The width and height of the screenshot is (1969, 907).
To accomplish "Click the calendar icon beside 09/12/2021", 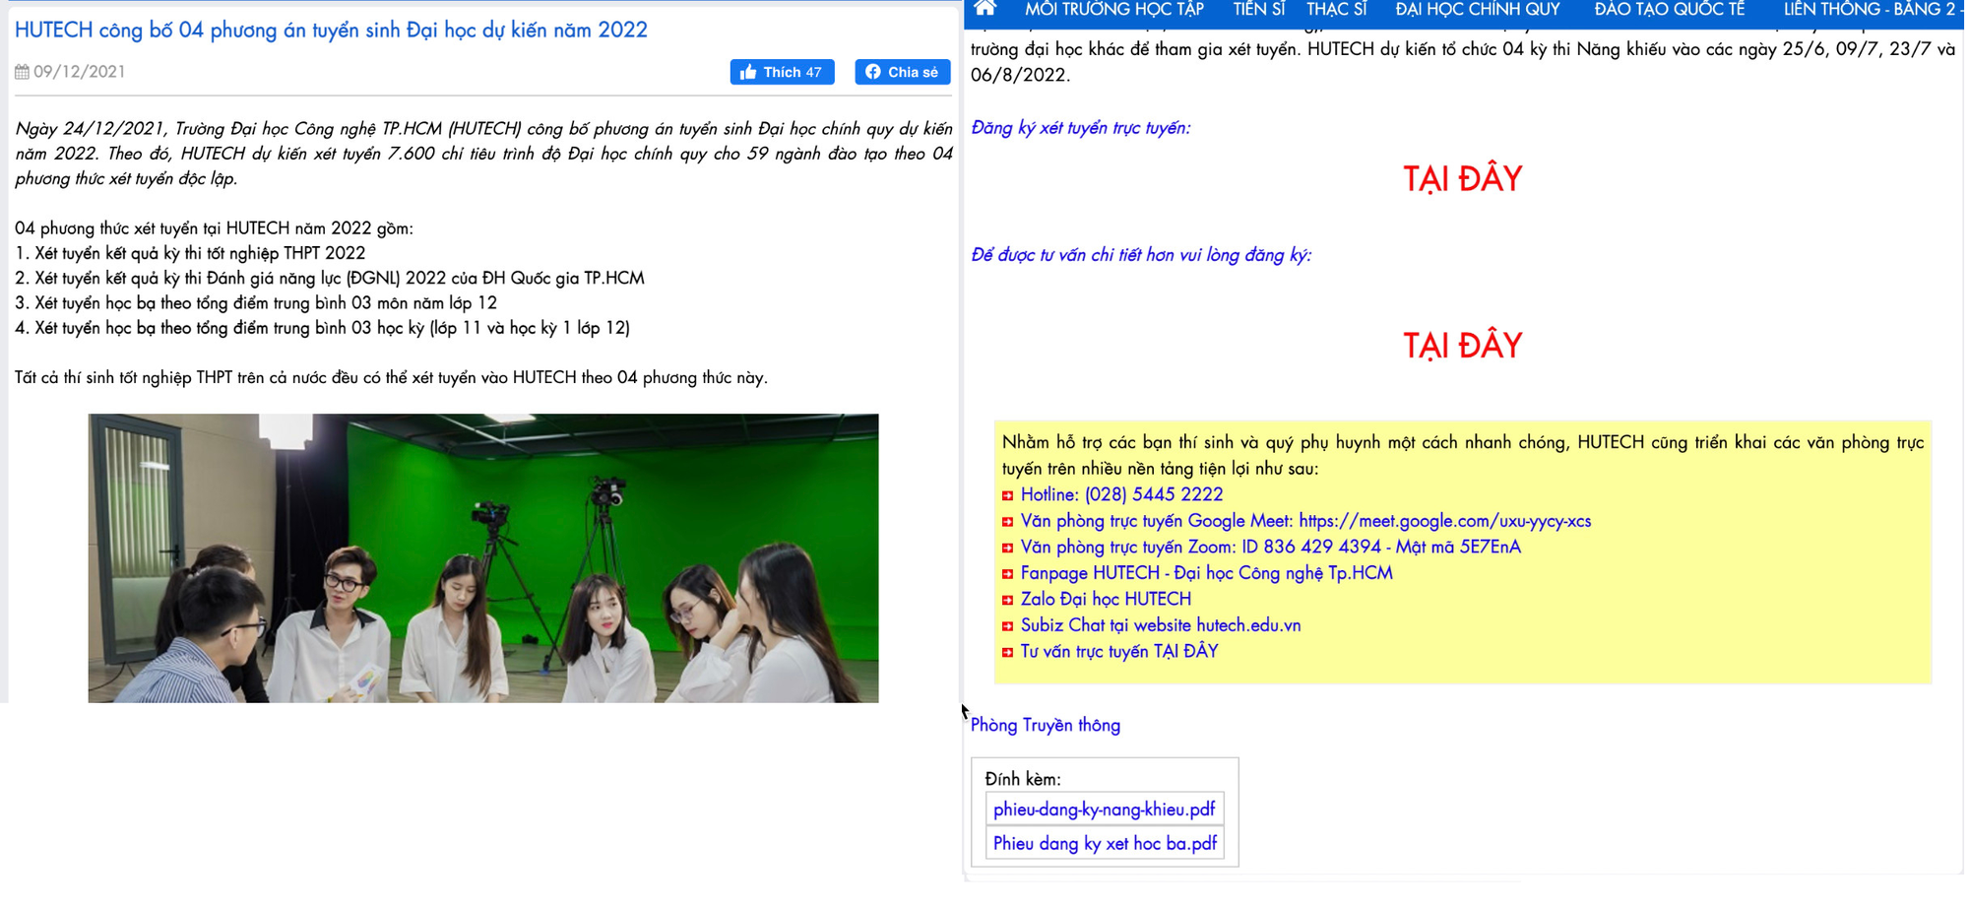I will pyautogui.click(x=22, y=72).
